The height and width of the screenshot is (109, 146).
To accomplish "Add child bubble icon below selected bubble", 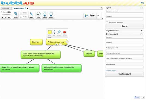I will pyautogui.click(x=60, y=45).
